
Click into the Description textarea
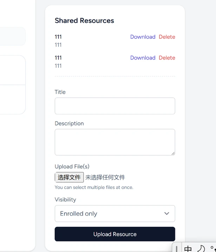pyautogui.click(x=115, y=142)
